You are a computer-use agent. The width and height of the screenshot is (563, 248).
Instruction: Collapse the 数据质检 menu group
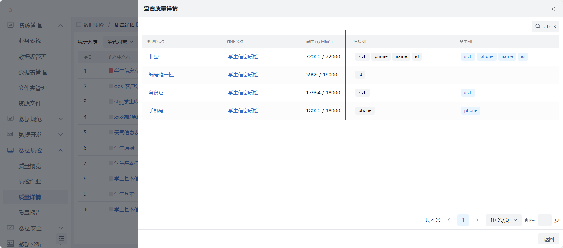click(61, 150)
